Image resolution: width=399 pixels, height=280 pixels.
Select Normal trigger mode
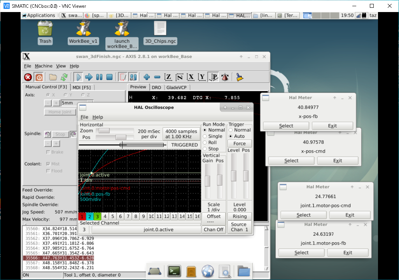point(240,130)
